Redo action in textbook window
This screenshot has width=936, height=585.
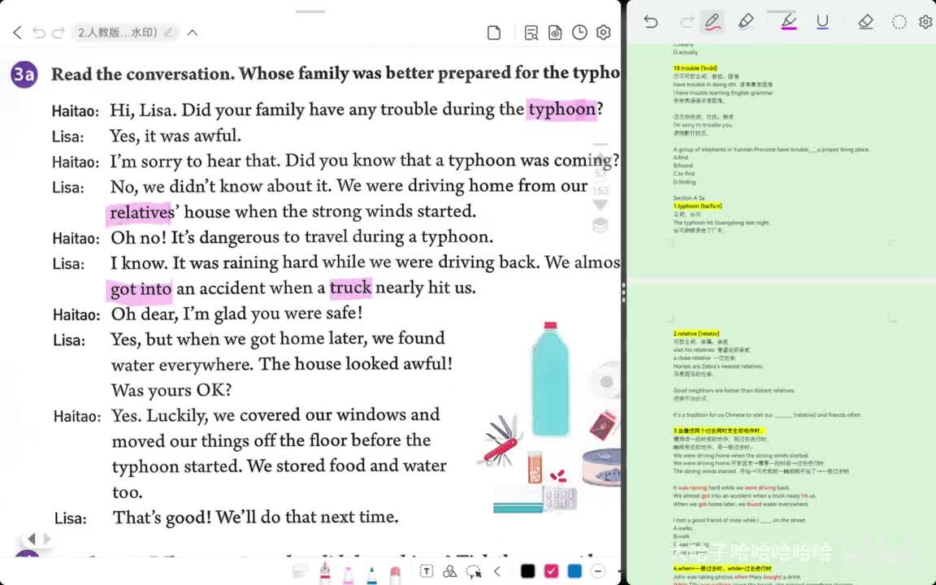pos(58,32)
